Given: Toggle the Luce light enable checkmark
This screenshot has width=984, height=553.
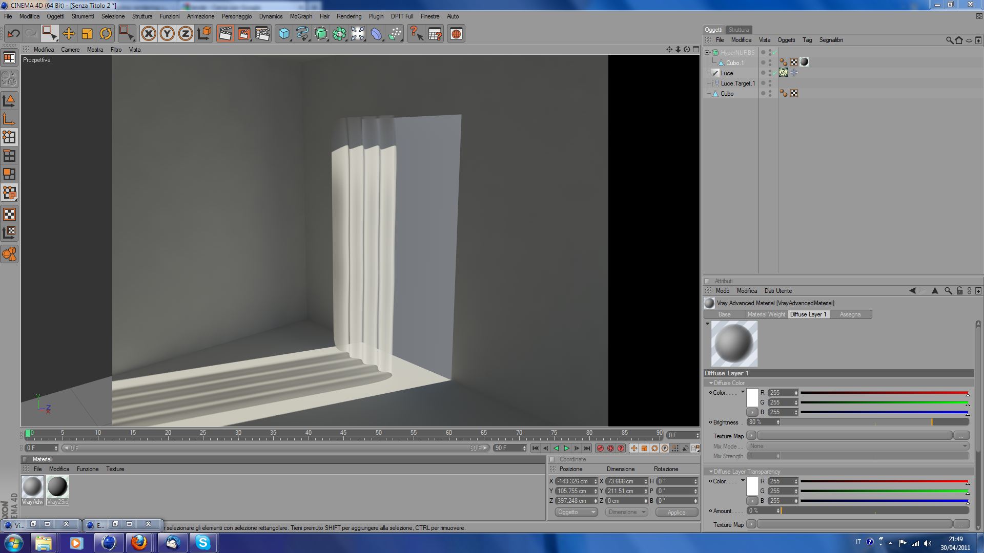Looking at the screenshot, I should (775, 73).
